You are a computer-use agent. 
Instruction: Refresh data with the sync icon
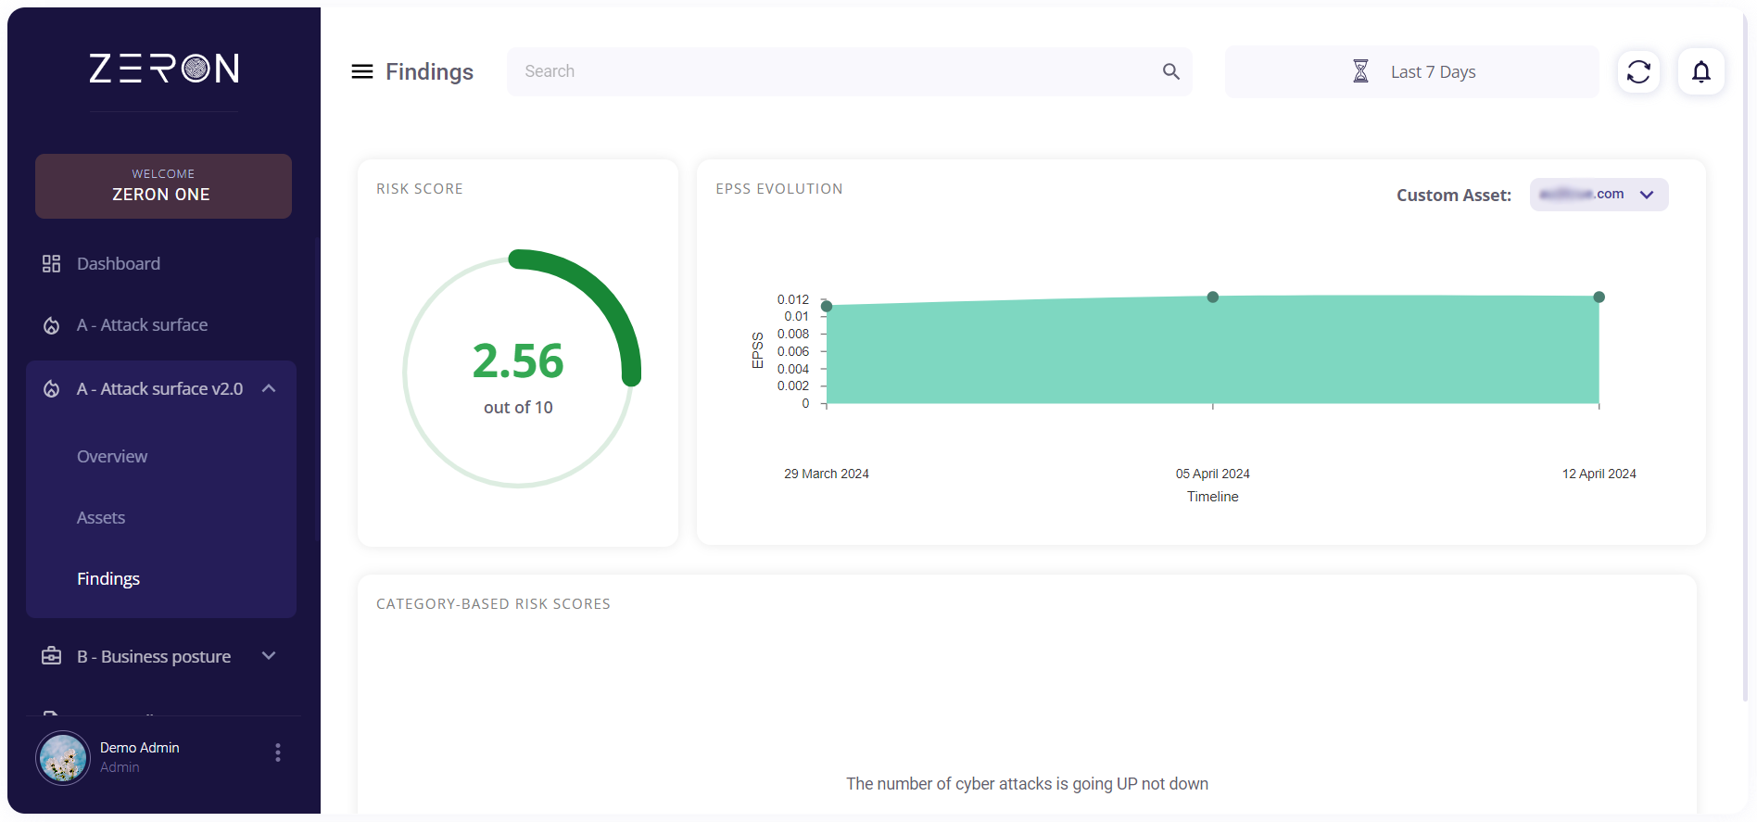[x=1638, y=71]
